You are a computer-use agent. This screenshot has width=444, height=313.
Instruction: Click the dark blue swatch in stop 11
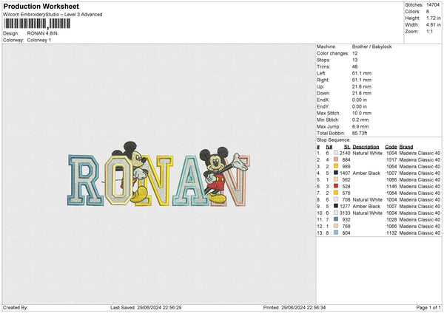coord(336,219)
